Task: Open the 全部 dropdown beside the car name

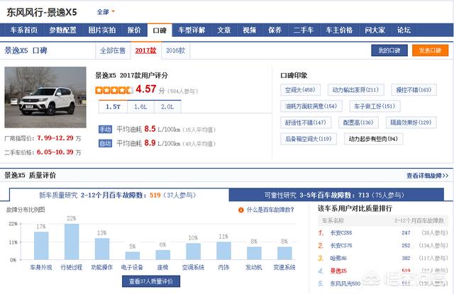Action: click(106, 12)
